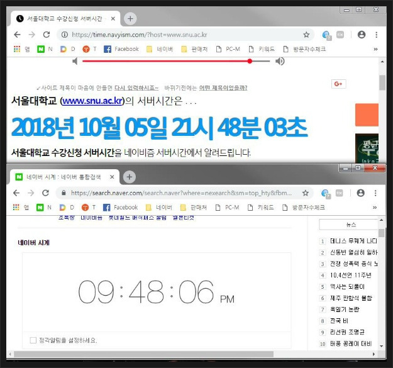This screenshot has height=368, width=393.
Task: Bookmark the Naver page with star icon
Action: [x=305, y=192]
